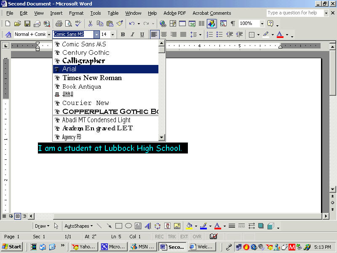Save the document with floppy icon
337x253 pixels.
click(x=27, y=24)
